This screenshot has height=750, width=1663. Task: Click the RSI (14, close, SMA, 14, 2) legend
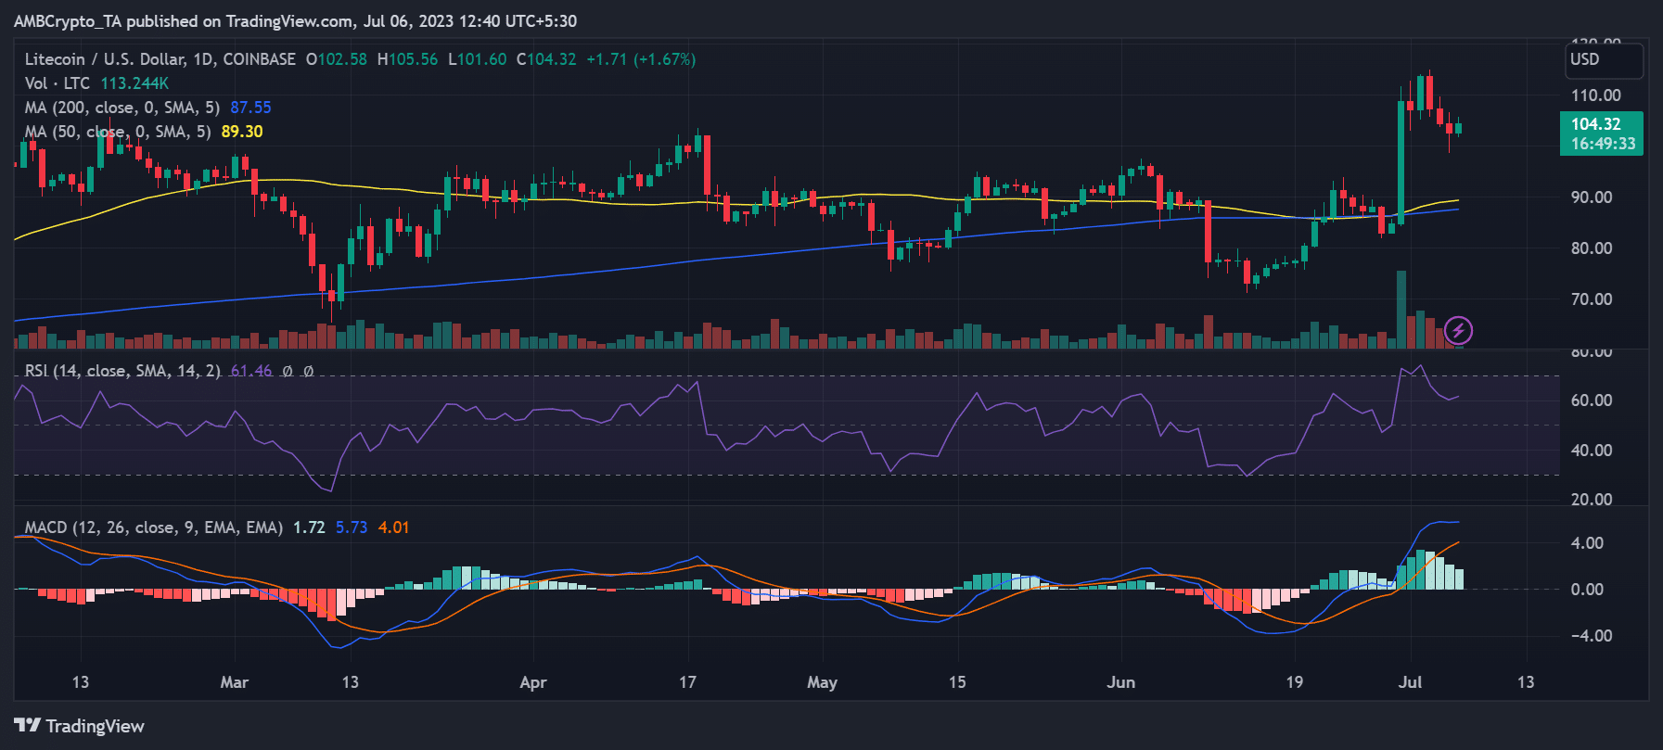[x=122, y=371]
